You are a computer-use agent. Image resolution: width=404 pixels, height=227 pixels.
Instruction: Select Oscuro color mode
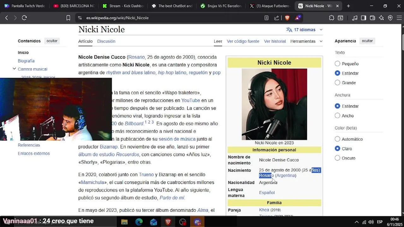pyautogui.click(x=337, y=158)
